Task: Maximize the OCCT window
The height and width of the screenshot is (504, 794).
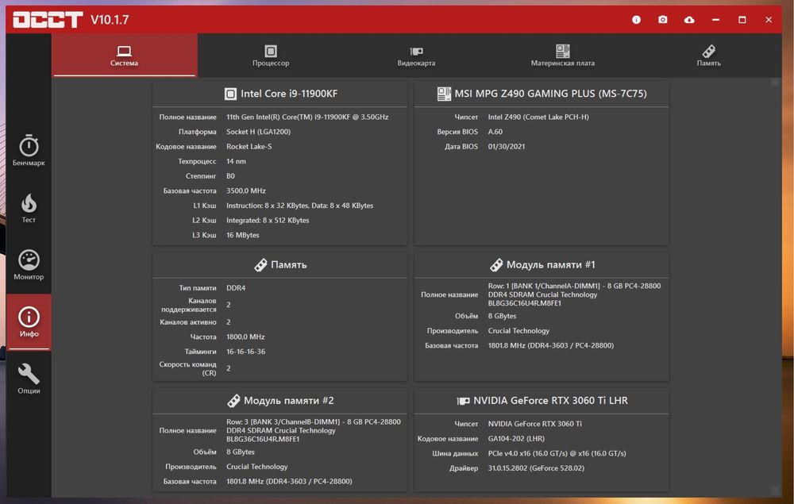Action: [x=742, y=20]
